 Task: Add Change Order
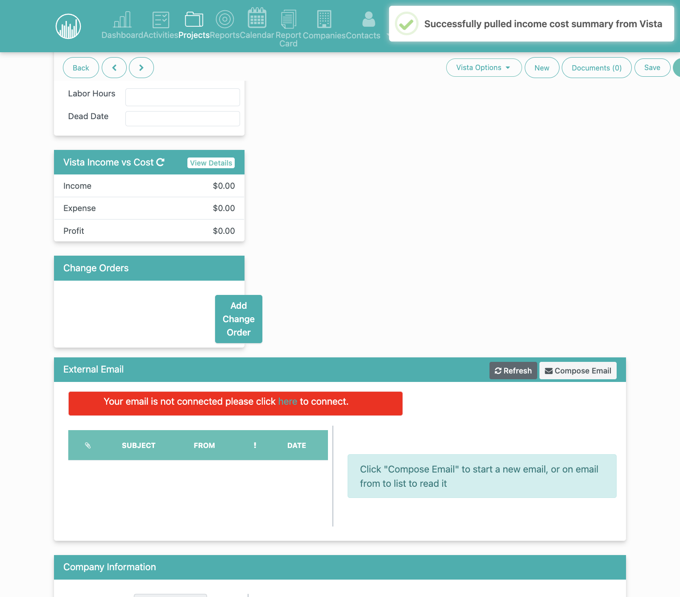pyautogui.click(x=239, y=319)
